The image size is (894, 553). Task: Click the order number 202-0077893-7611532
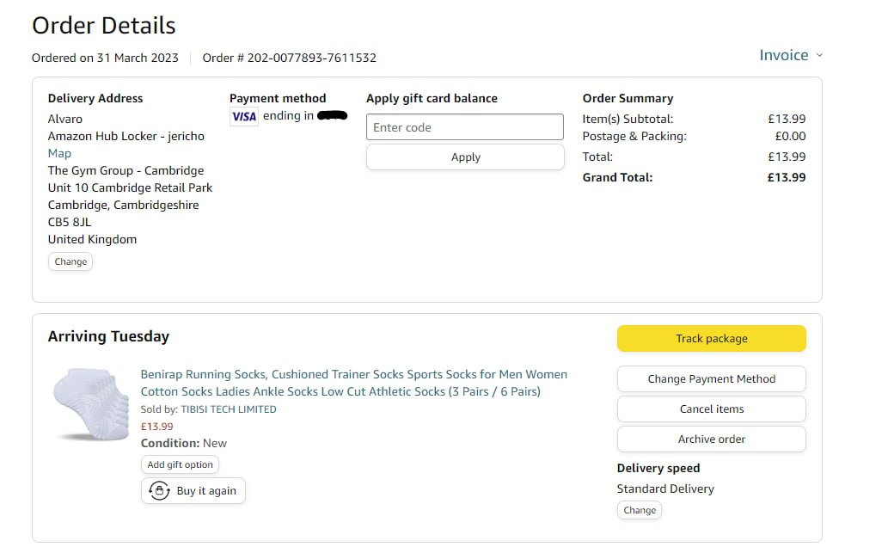(x=311, y=58)
